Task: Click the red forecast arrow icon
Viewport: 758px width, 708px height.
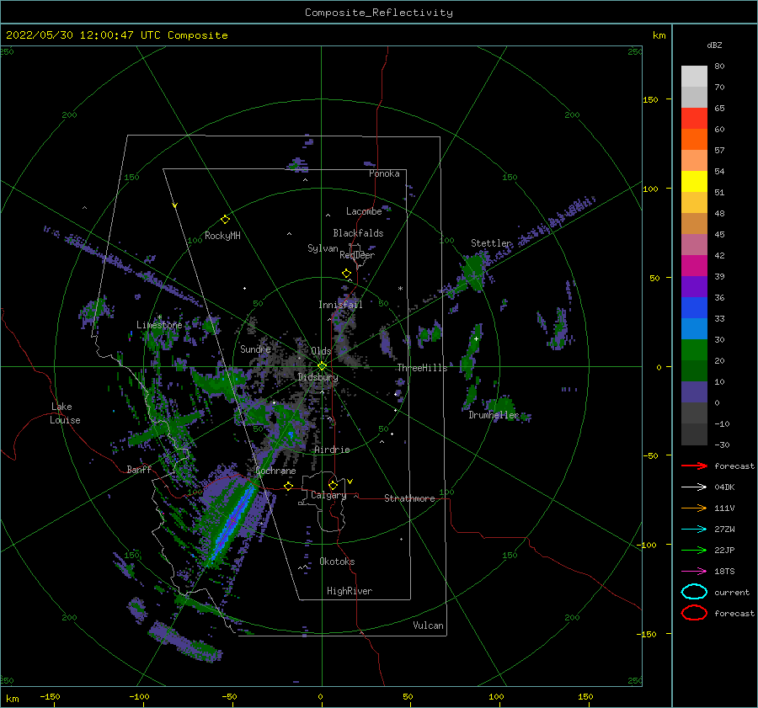Action: pyautogui.click(x=694, y=466)
